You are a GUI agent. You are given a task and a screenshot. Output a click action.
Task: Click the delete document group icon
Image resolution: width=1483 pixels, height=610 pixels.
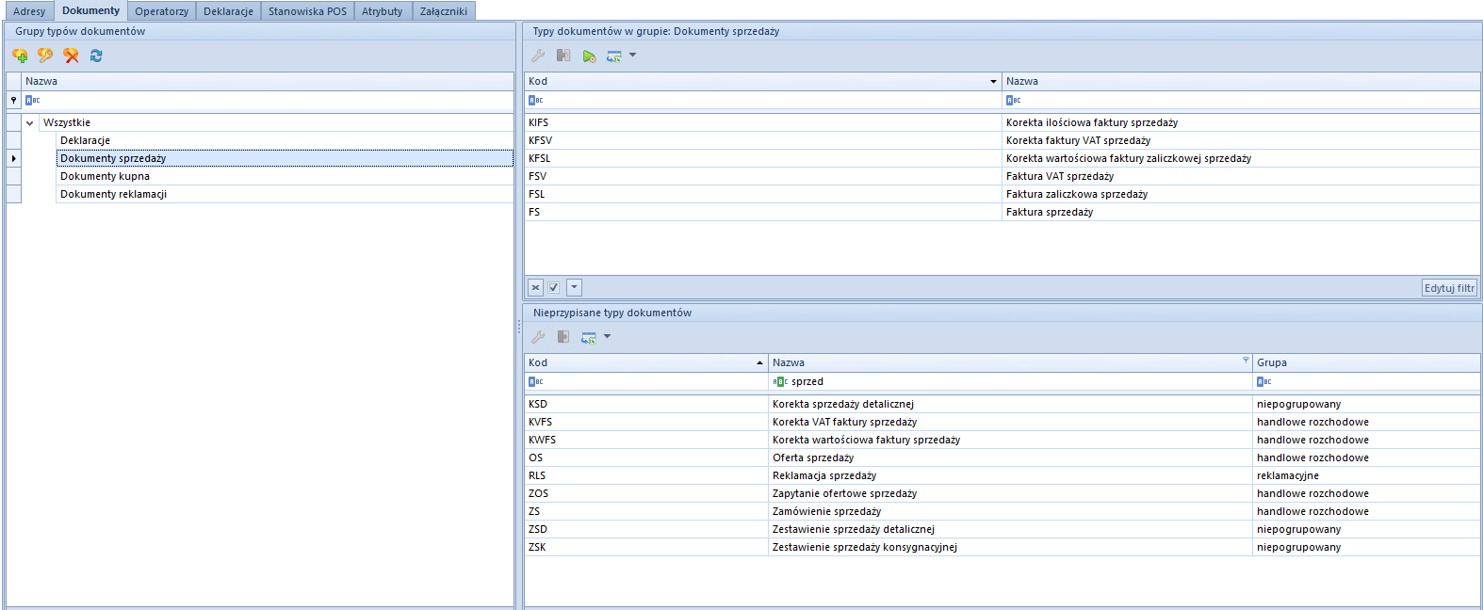pos(71,56)
